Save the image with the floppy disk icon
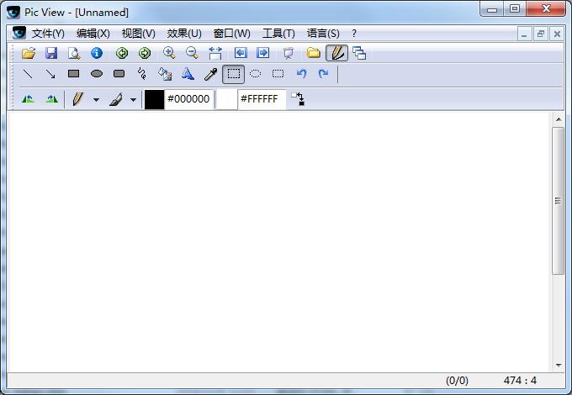Viewport: 572px width, 395px height. (51, 53)
